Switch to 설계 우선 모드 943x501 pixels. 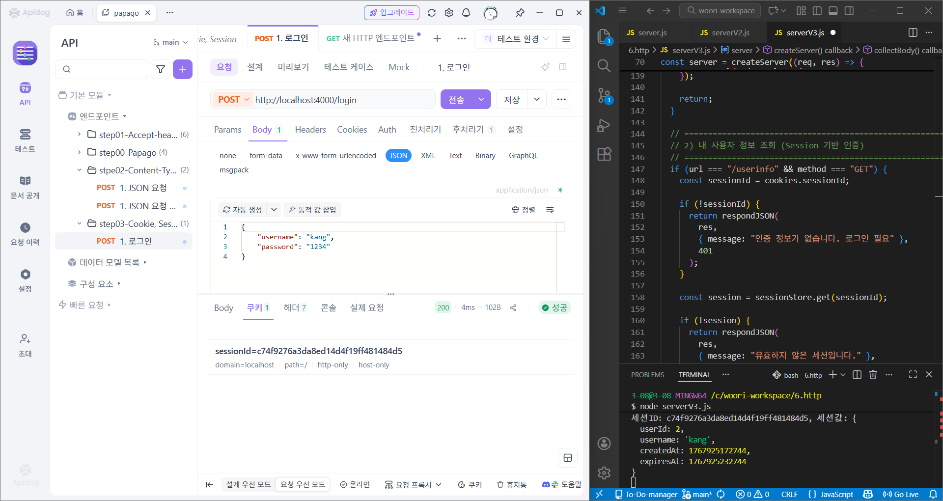[249, 485]
